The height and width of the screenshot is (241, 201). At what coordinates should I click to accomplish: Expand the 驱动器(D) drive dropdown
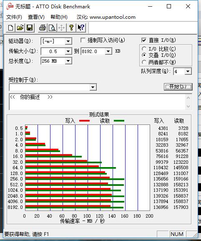tap(68, 41)
